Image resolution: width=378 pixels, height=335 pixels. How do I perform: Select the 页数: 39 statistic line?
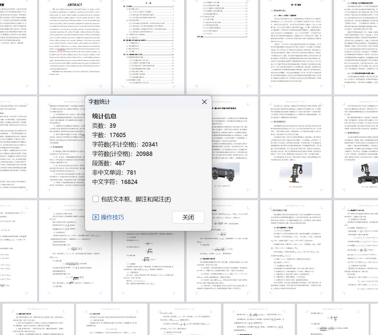[x=104, y=126]
